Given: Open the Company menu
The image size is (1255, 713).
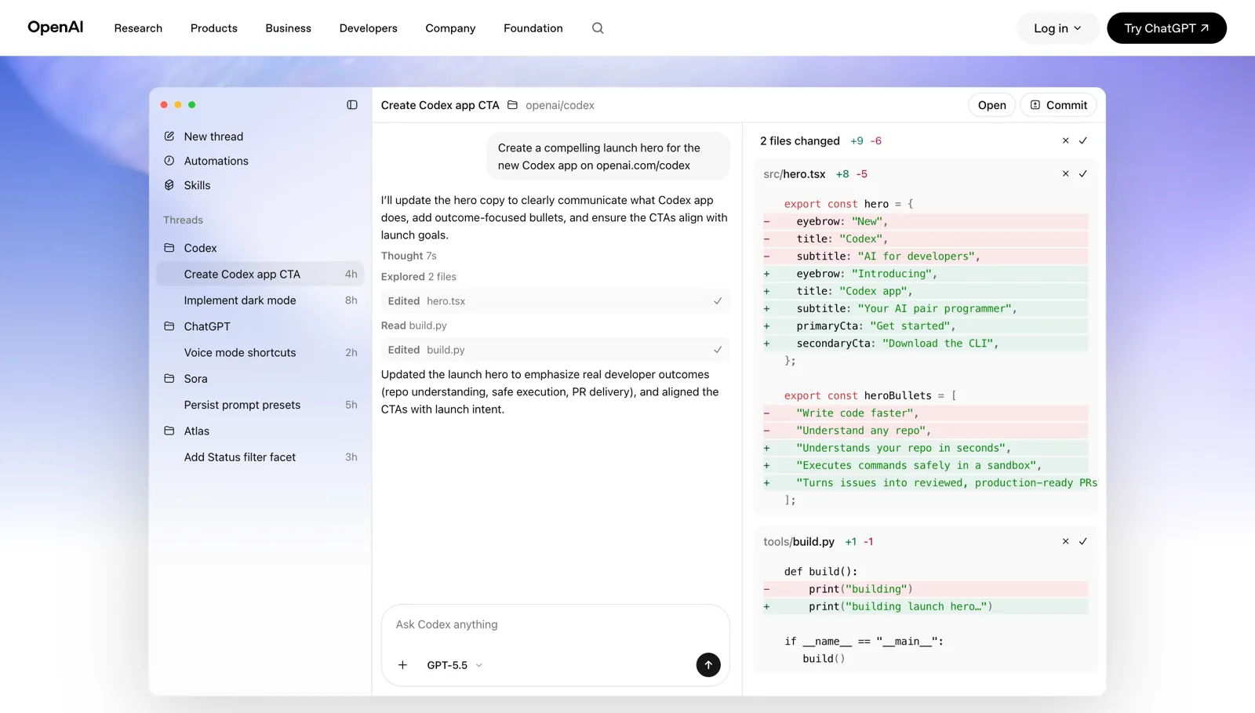Looking at the screenshot, I should pos(450,28).
